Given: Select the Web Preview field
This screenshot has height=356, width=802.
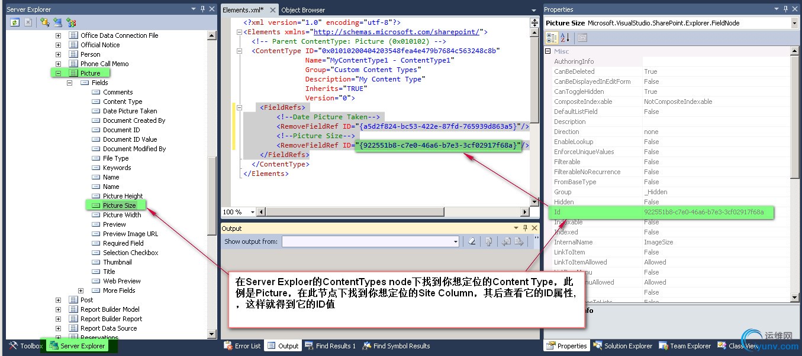Looking at the screenshot, I should pyautogui.click(x=122, y=281).
